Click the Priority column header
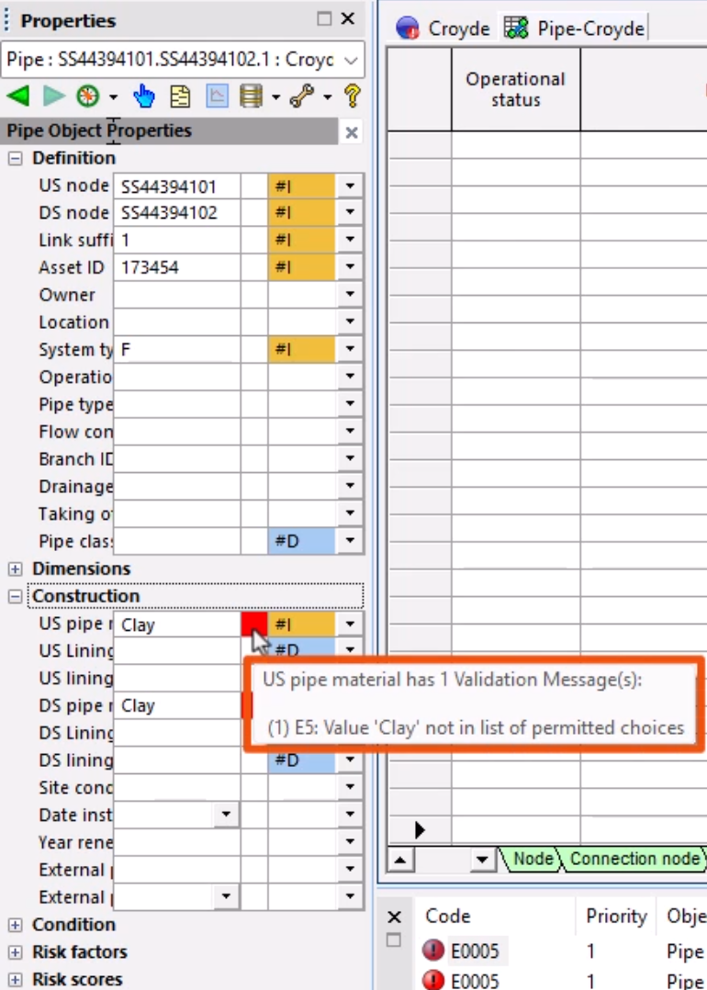 [x=616, y=916]
